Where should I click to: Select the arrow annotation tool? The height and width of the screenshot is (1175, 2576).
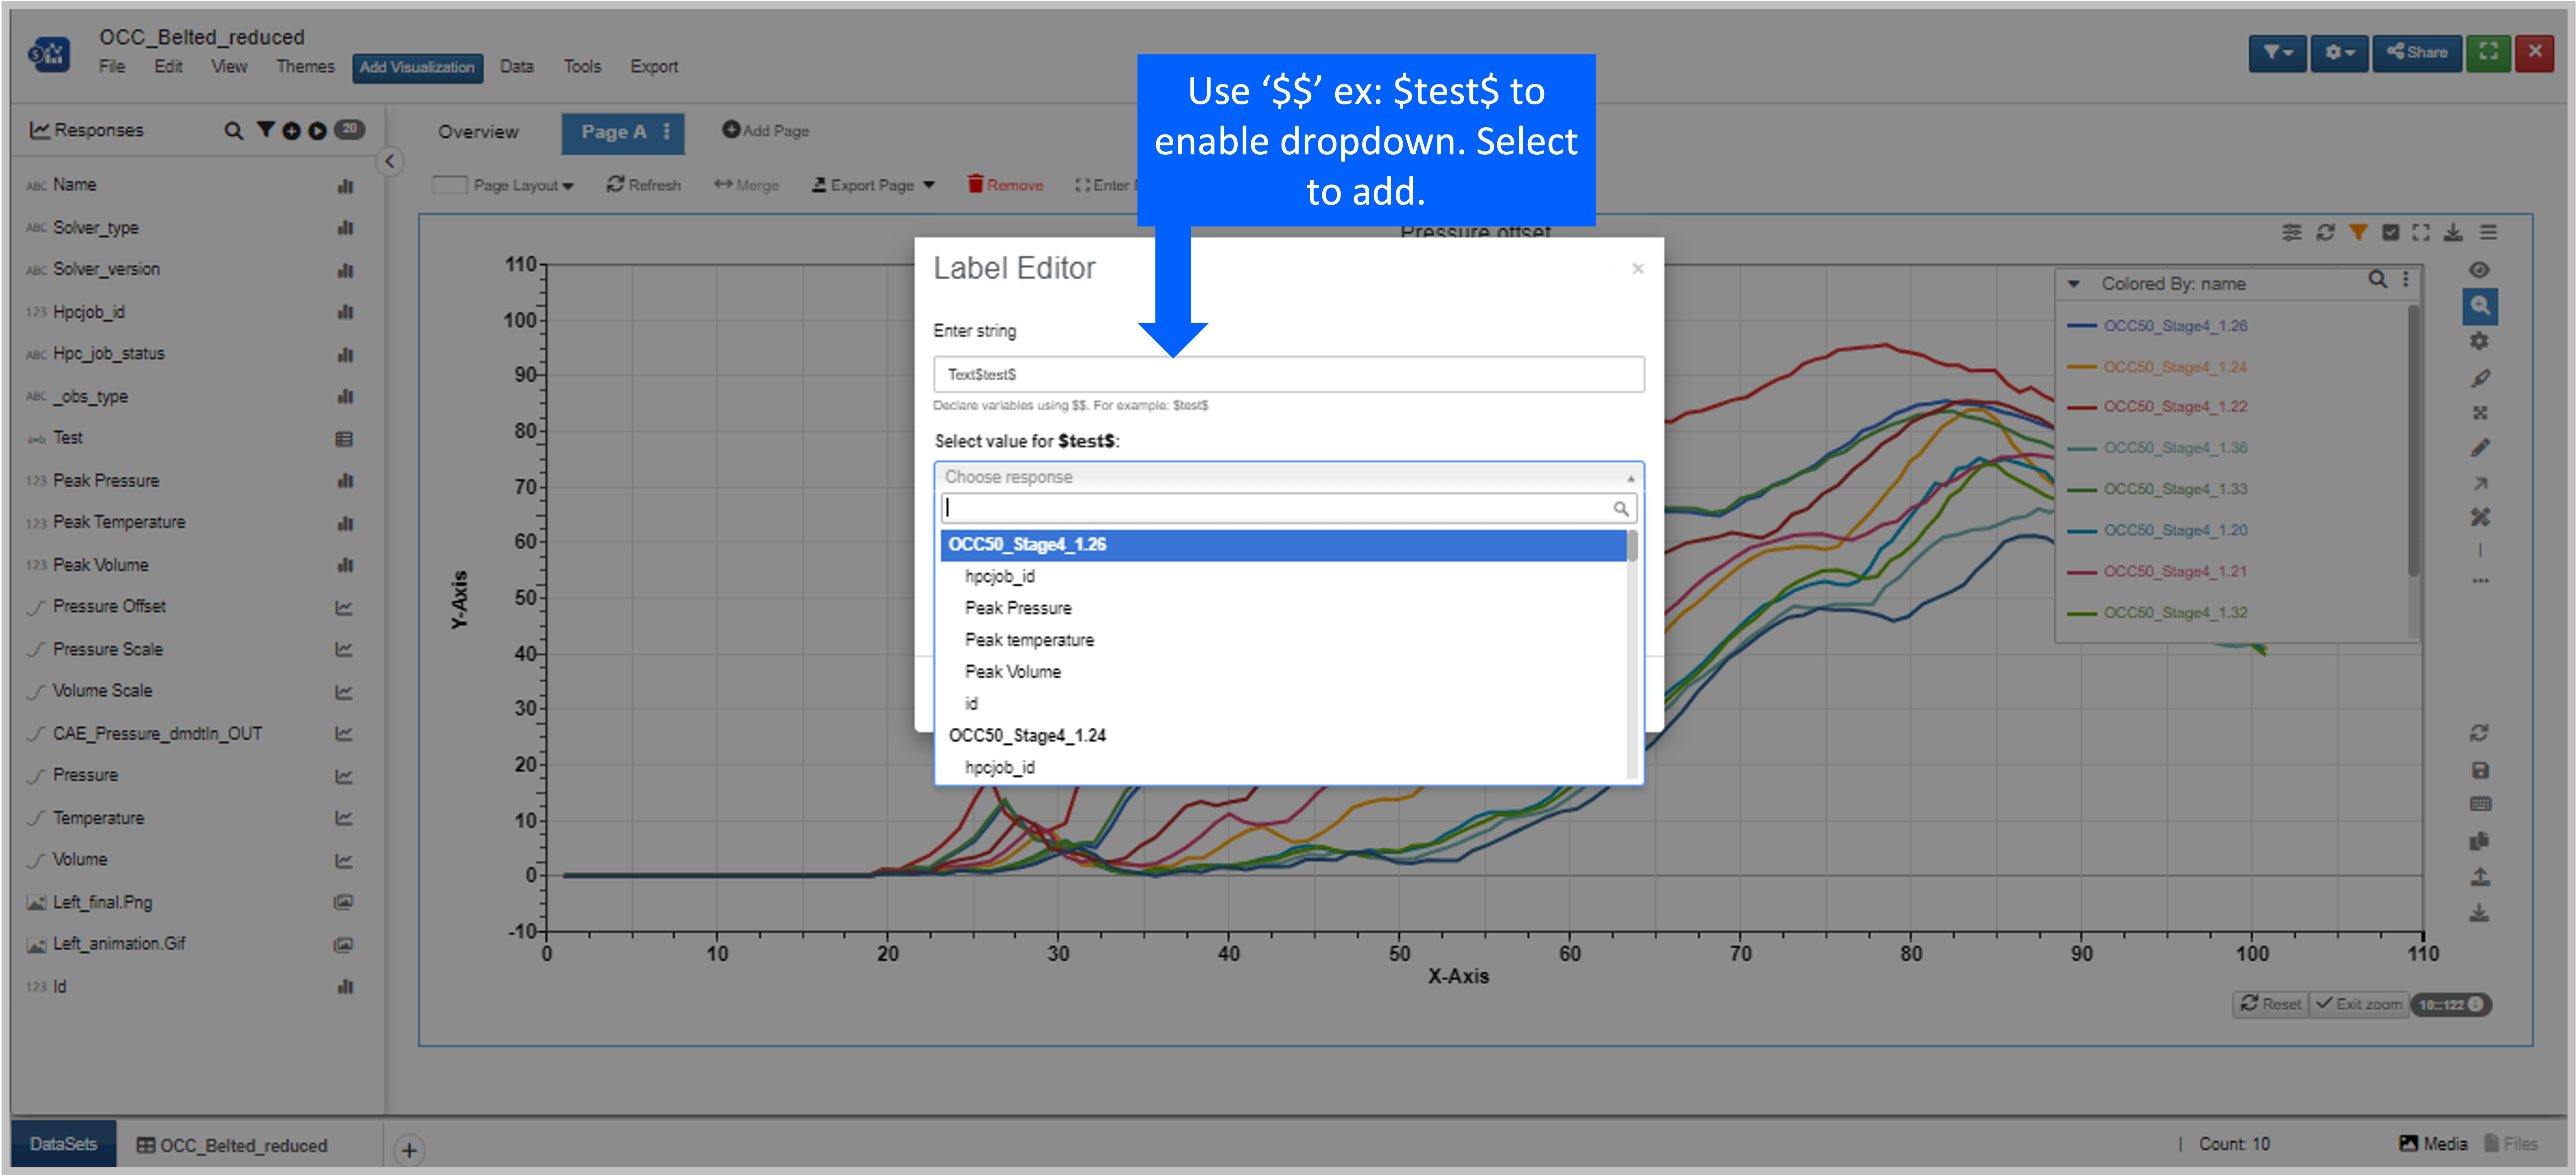[2480, 484]
